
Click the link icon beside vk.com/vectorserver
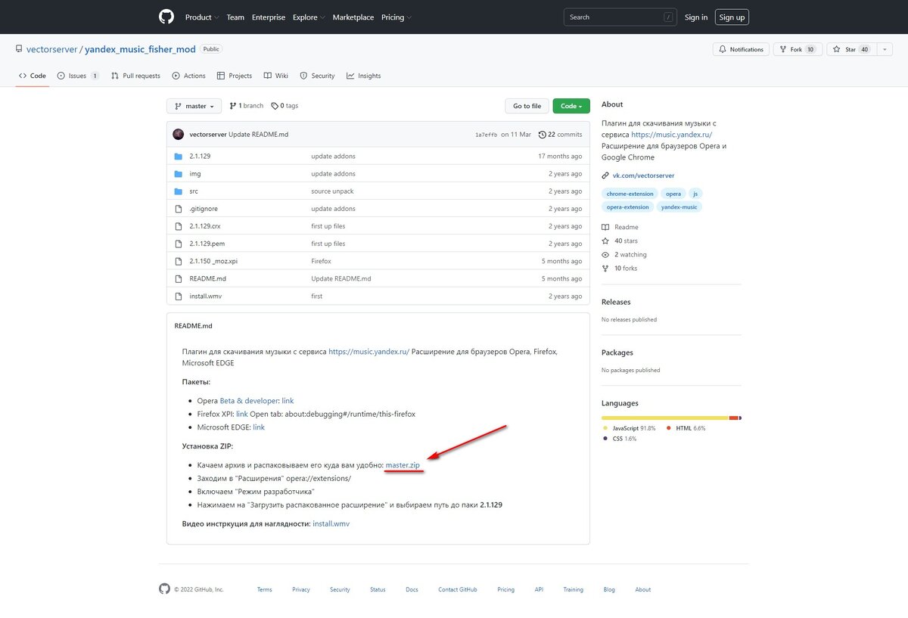click(x=605, y=175)
